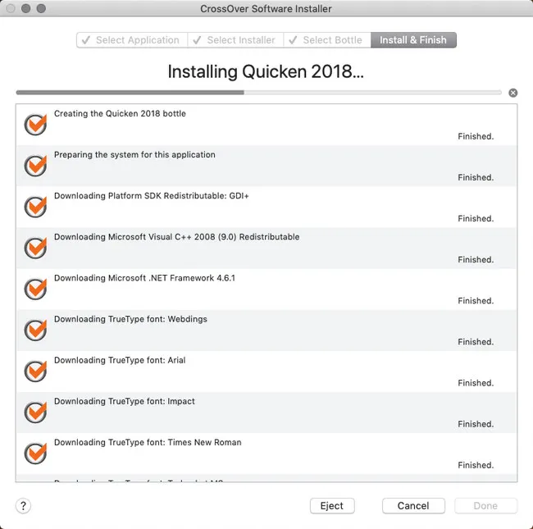Click the grayed-out Done button
This screenshot has height=529, width=533.
pyautogui.click(x=485, y=506)
